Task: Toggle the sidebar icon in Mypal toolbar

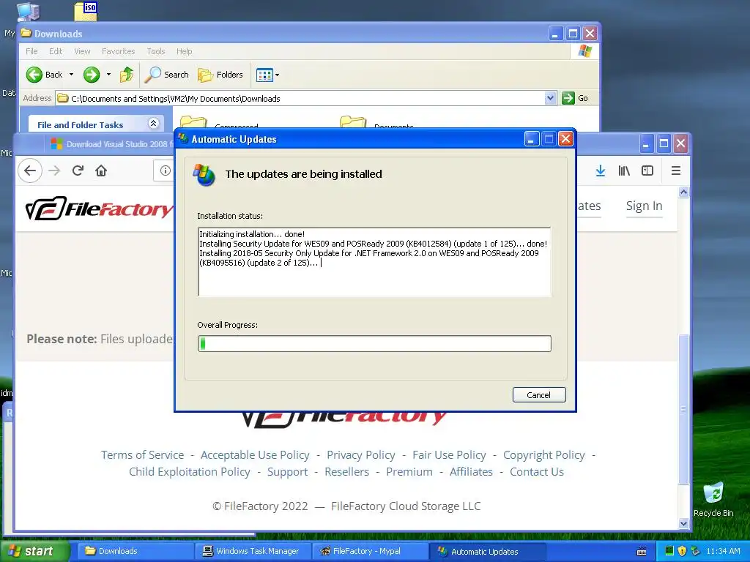Action: 647,171
